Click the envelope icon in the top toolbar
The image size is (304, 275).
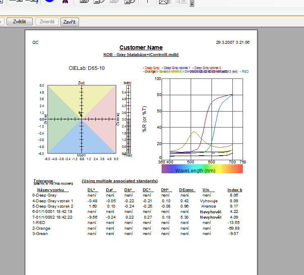coord(163,2)
